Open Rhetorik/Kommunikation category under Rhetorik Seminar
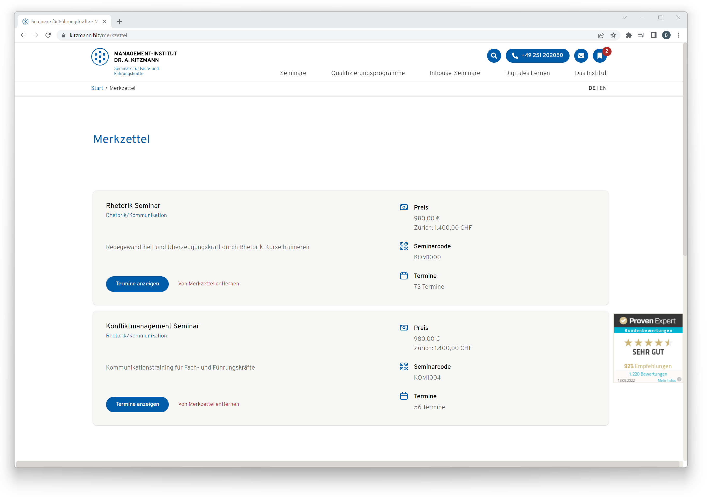This screenshot has width=709, height=497. click(x=136, y=215)
